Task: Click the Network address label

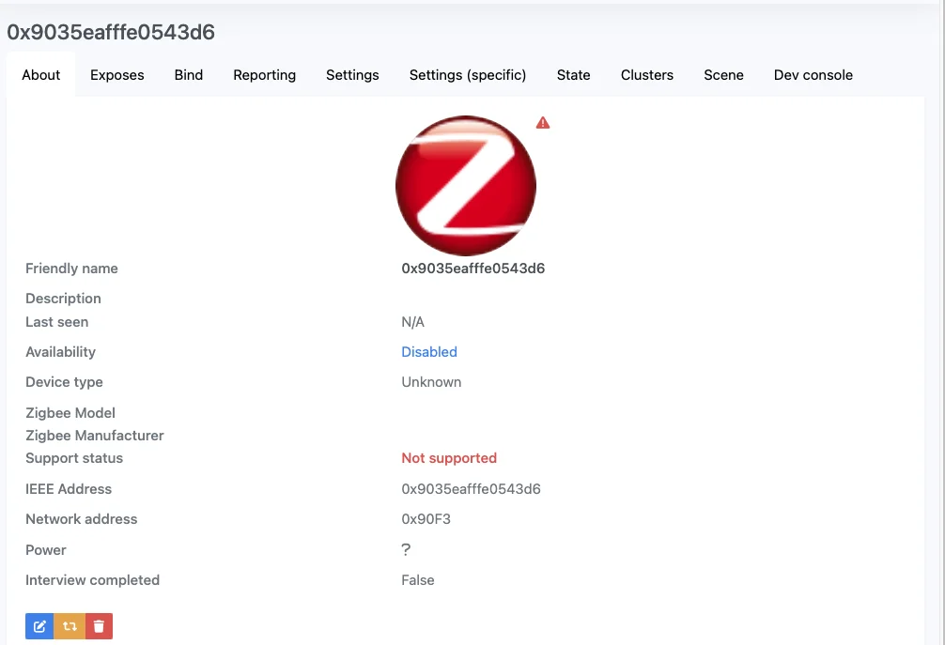Action: tap(82, 519)
